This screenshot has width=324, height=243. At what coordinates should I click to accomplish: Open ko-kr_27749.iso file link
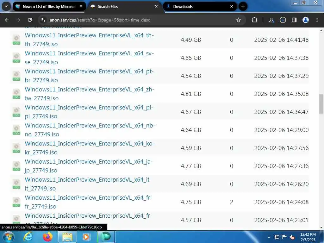pos(90,148)
